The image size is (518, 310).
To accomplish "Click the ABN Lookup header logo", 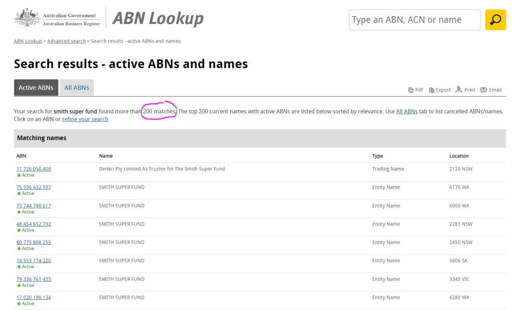I will (x=158, y=18).
